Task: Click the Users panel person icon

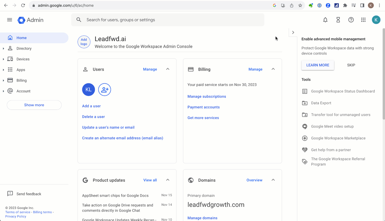Action: (x=85, y=69)
